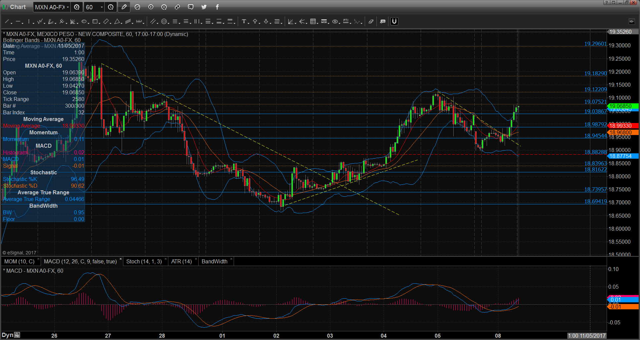Close the MACD study tab
The height and width of the screenshot is (340, 640).
[x=121, y=259]
